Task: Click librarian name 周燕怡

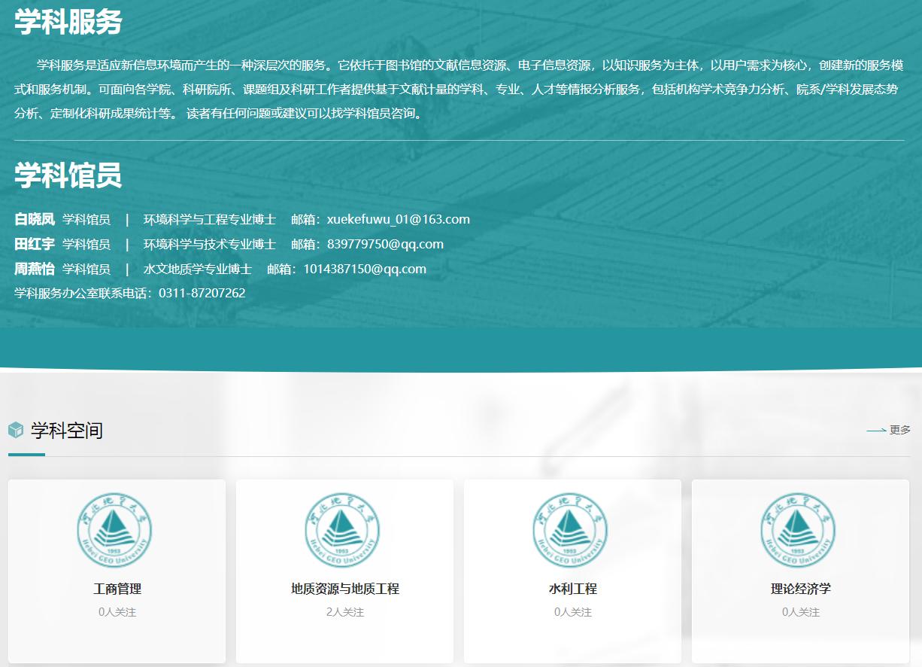Action: tap(35, 269)
